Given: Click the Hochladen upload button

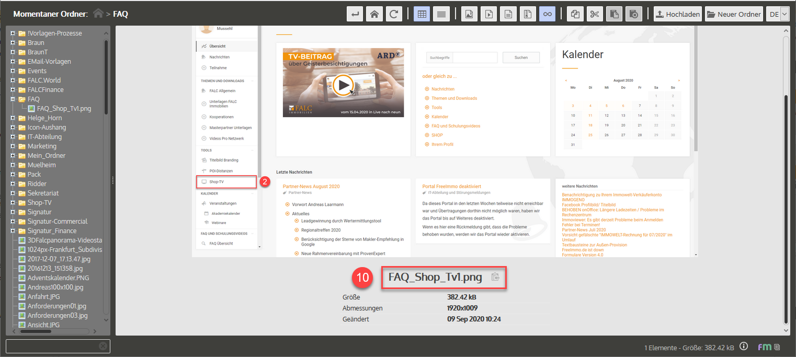Looking at the screenshot, I should [677, 14].
